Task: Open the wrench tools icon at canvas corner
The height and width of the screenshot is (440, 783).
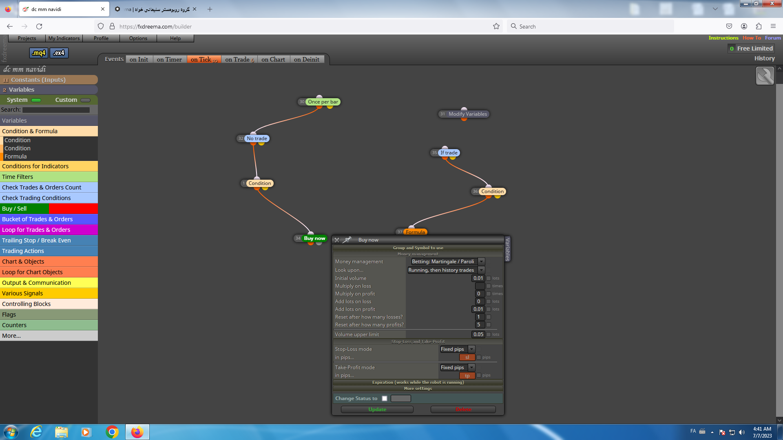Action: click(765, 76)
